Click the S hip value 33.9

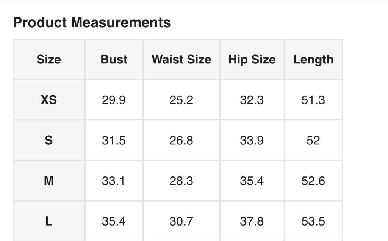[252, 141]
